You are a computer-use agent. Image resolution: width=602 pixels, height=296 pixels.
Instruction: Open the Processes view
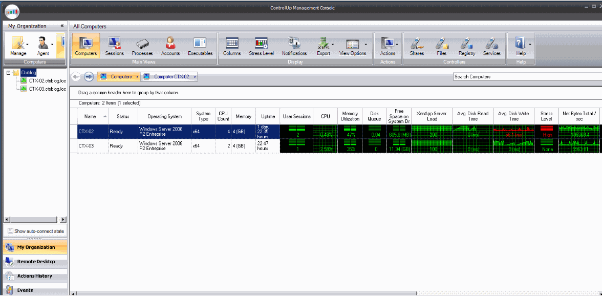click(142, 46)
